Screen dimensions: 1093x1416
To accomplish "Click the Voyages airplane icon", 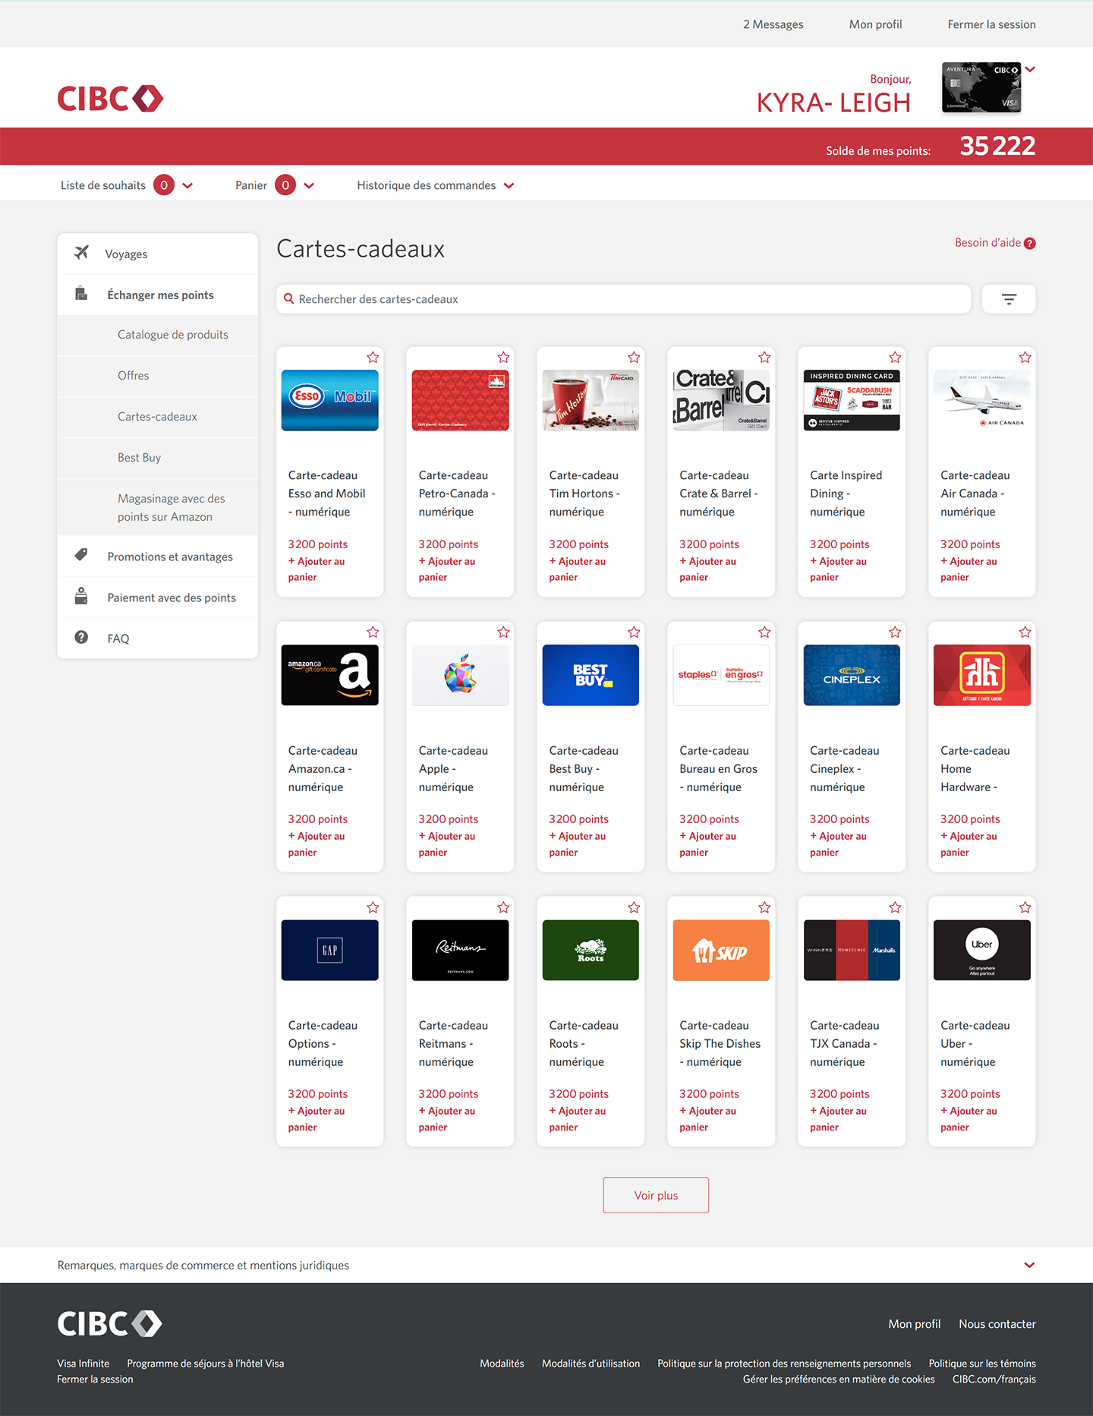I will click(x=81, y=253).
